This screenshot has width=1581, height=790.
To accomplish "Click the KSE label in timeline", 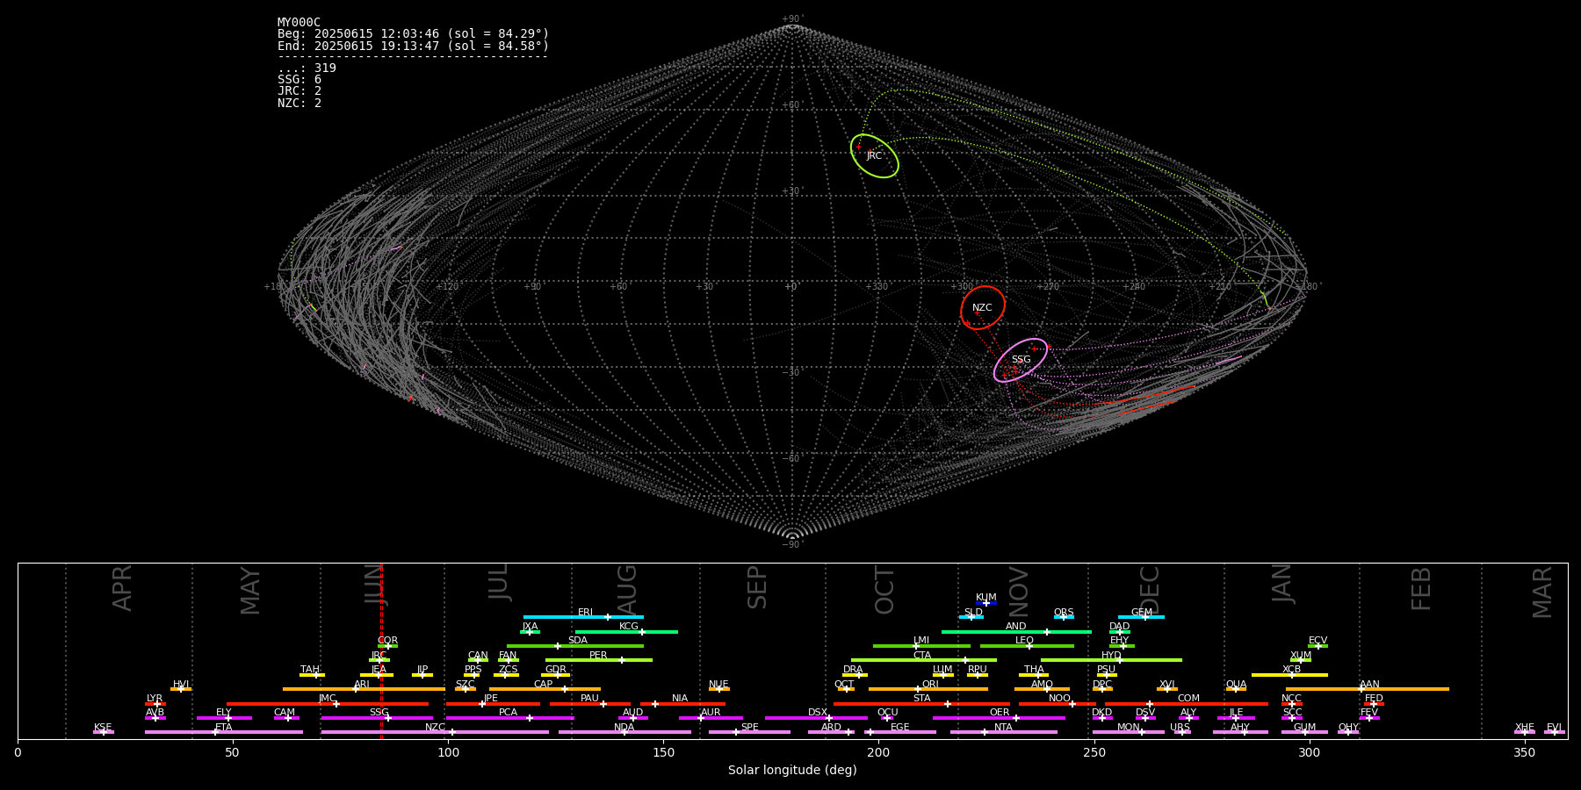I will tap(103, 728).
